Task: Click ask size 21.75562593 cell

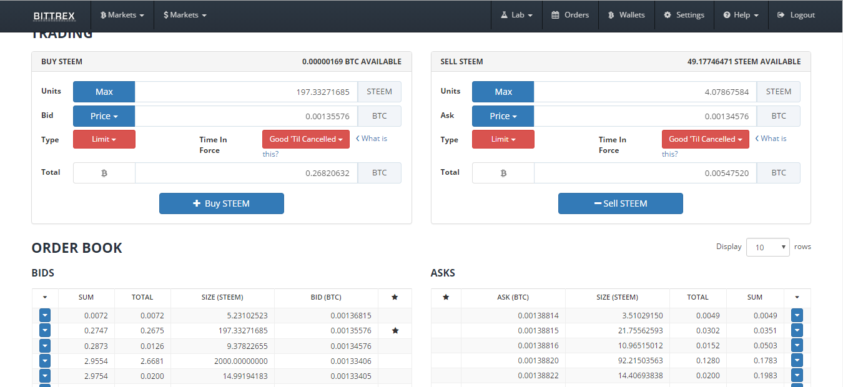Action: [618, 331]
